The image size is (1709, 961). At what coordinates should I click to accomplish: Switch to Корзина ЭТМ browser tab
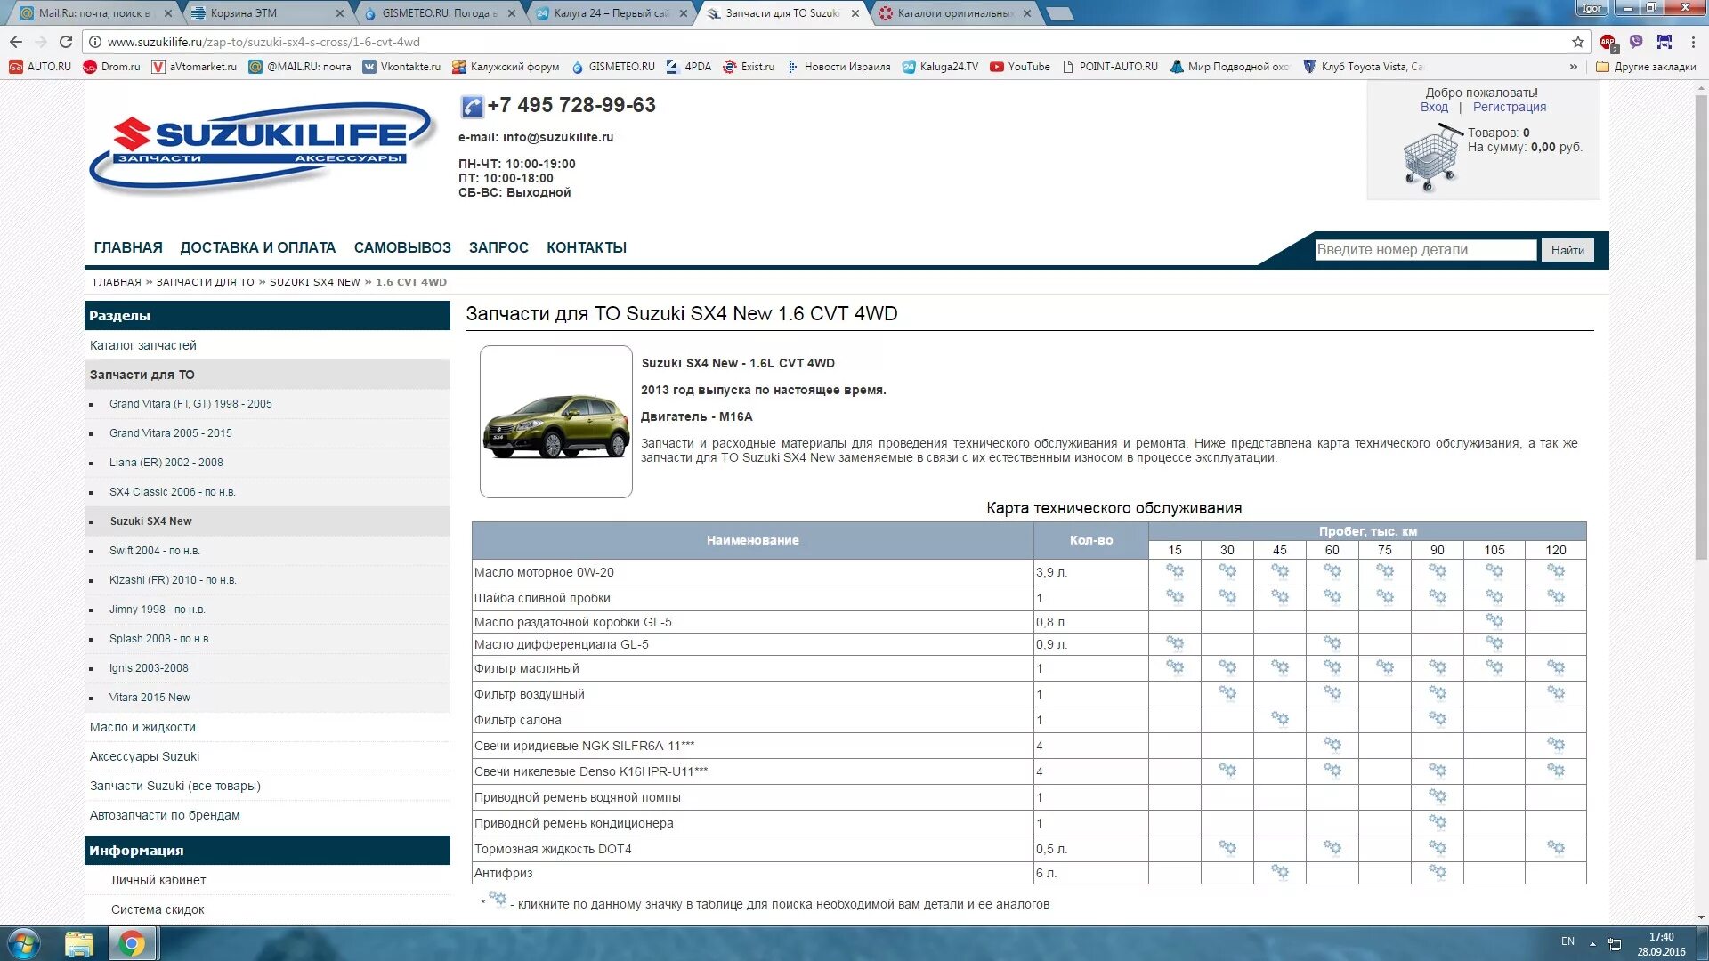pyautogui.click(x=244, y=13)
